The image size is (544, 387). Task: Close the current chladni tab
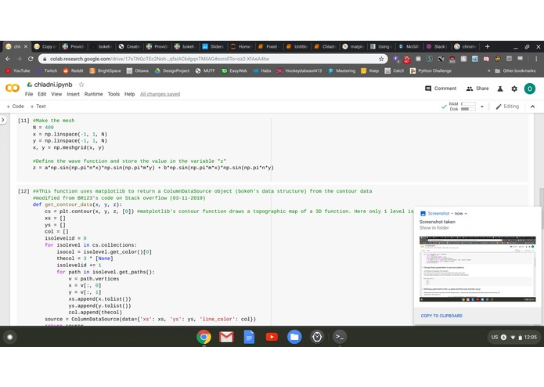[x=25, y=46]
